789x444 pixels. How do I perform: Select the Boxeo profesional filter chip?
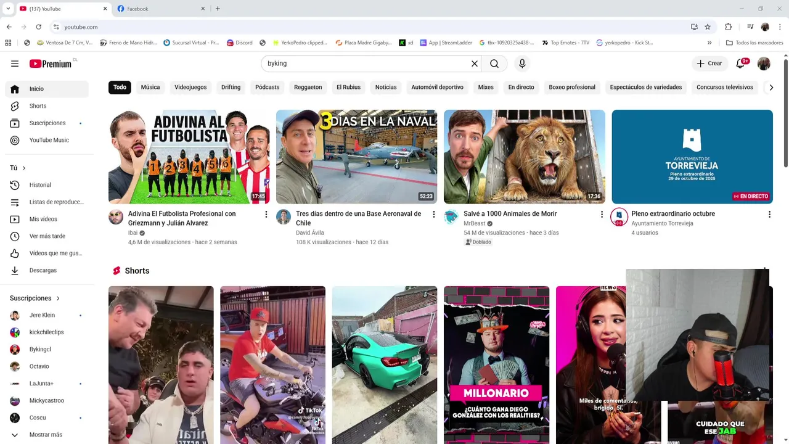(x=572, y=88)
